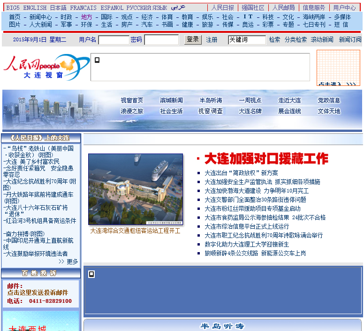Click the 注册 register link

(212, 40)
